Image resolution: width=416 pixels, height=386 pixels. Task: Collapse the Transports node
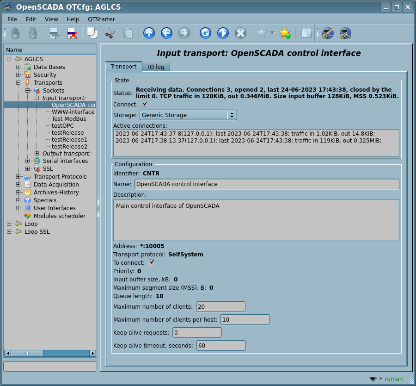click(18, 83)
